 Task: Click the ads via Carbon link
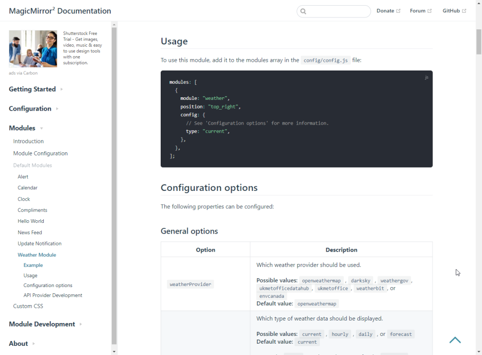pyautogui.click(x=23, y=73)
